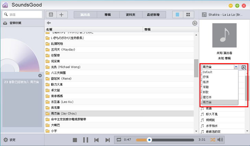Open the 專輯 tab
This screenshot has height=146, width=250.
(108, 14)
